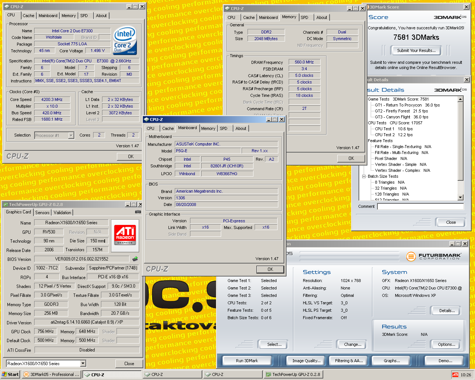Click Options... results button

pos(446,344)
